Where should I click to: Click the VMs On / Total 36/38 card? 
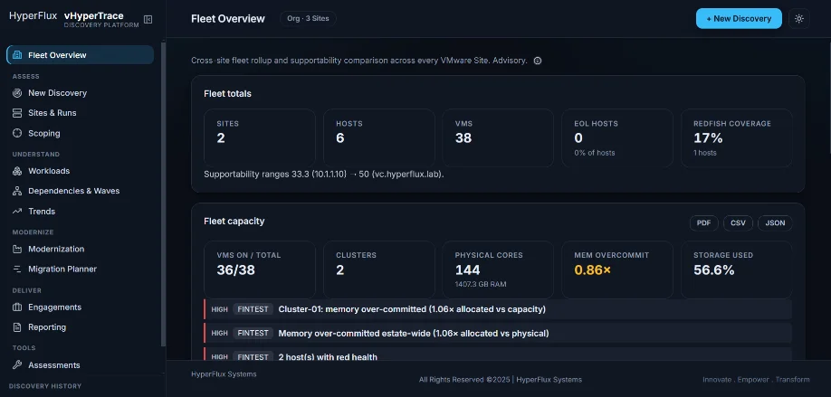pos(260,270)
